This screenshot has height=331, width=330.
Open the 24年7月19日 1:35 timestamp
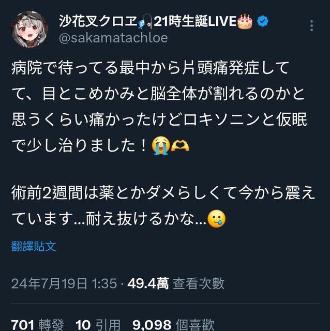(64, 283)
